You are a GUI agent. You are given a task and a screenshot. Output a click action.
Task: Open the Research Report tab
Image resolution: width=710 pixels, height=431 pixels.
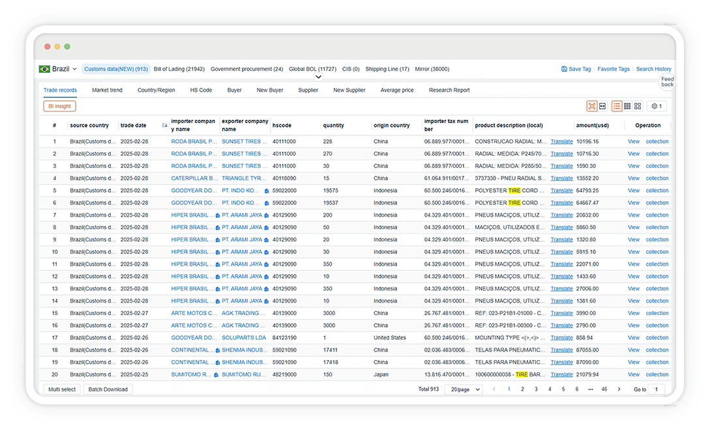[449, 90]
